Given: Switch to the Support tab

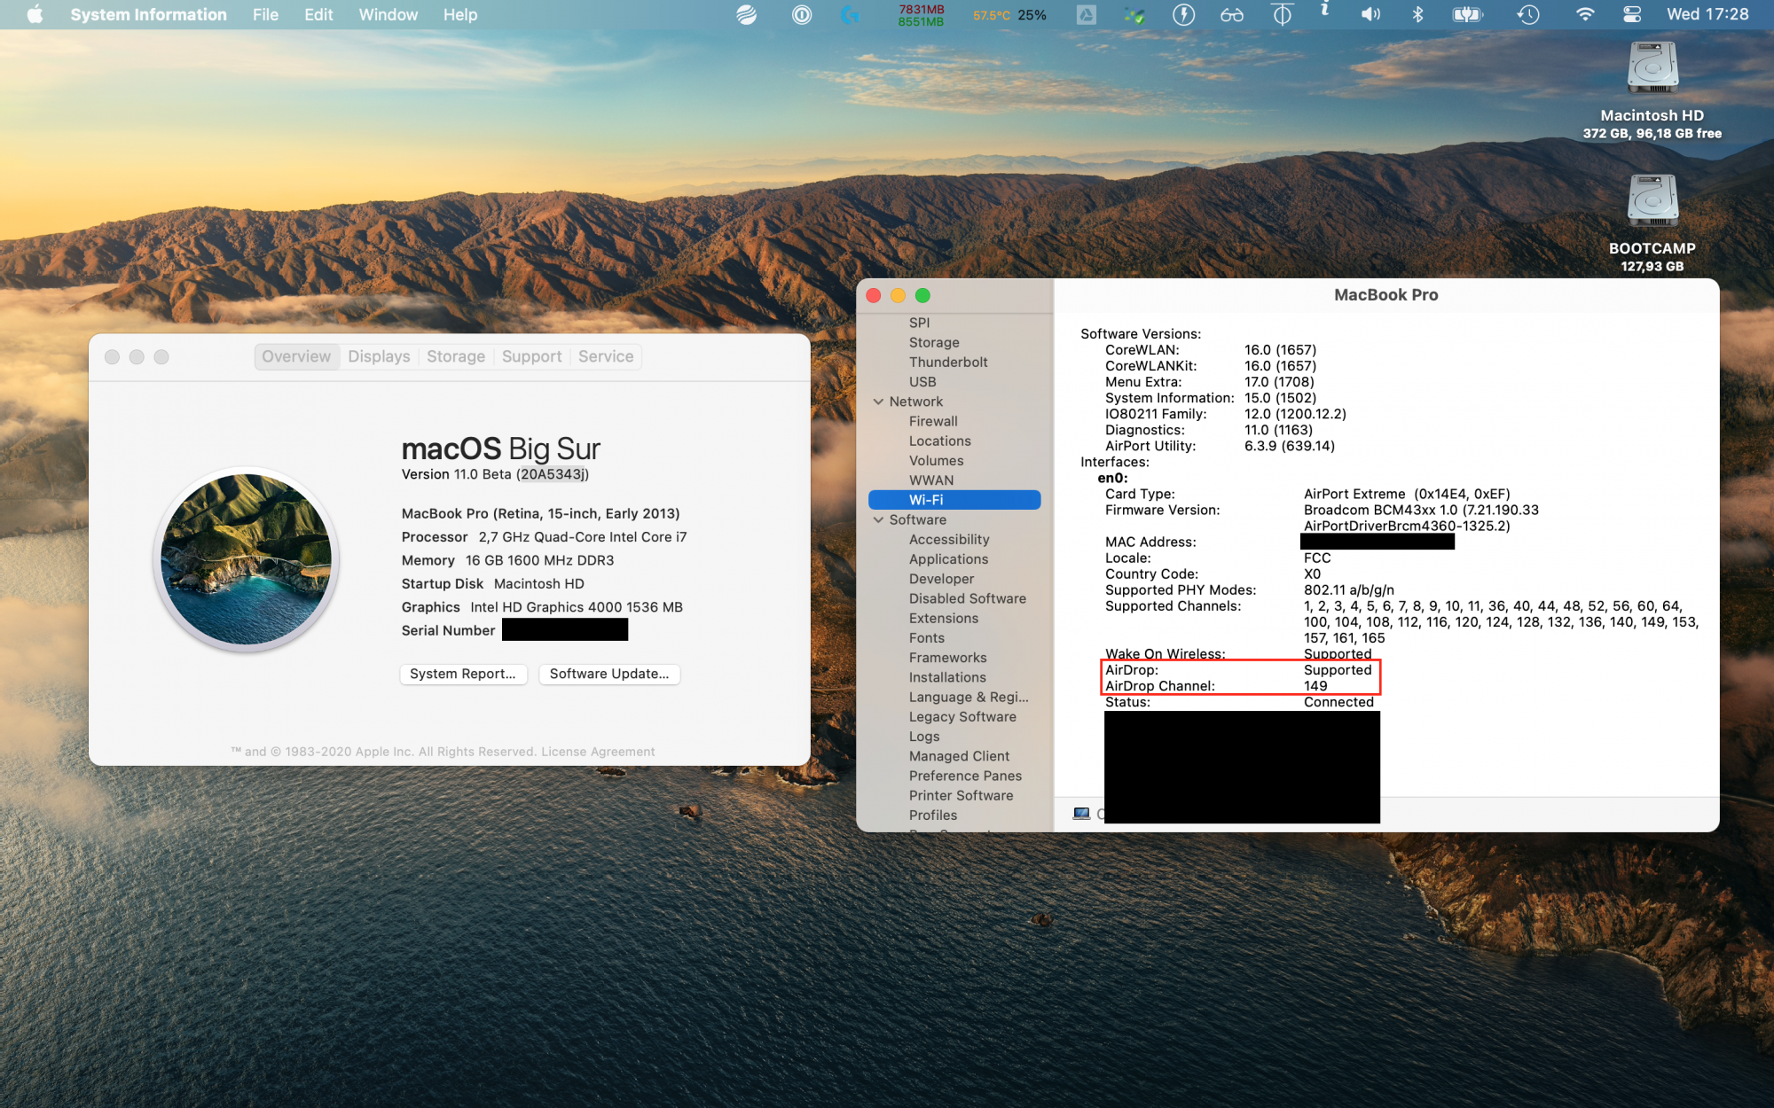Looking at the screenshot, I should pos(532,356).
